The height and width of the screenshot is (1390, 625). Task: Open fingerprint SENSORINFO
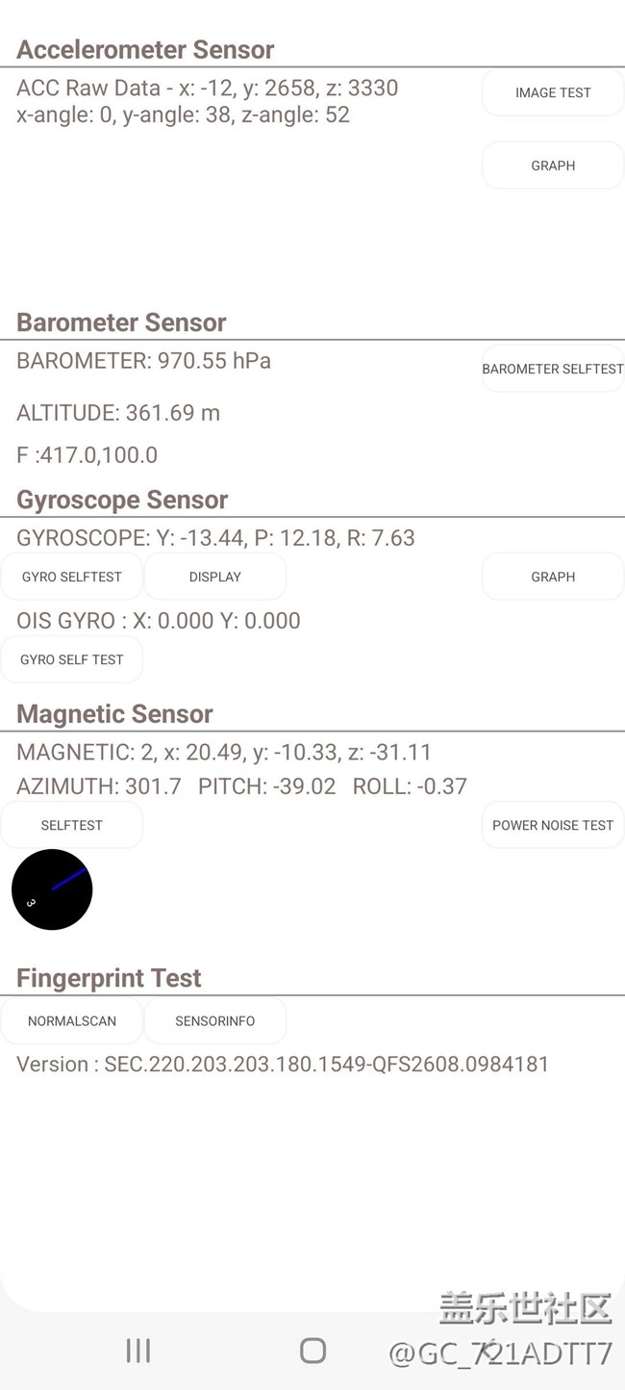pyautogui.click(x=215, y=1020)
